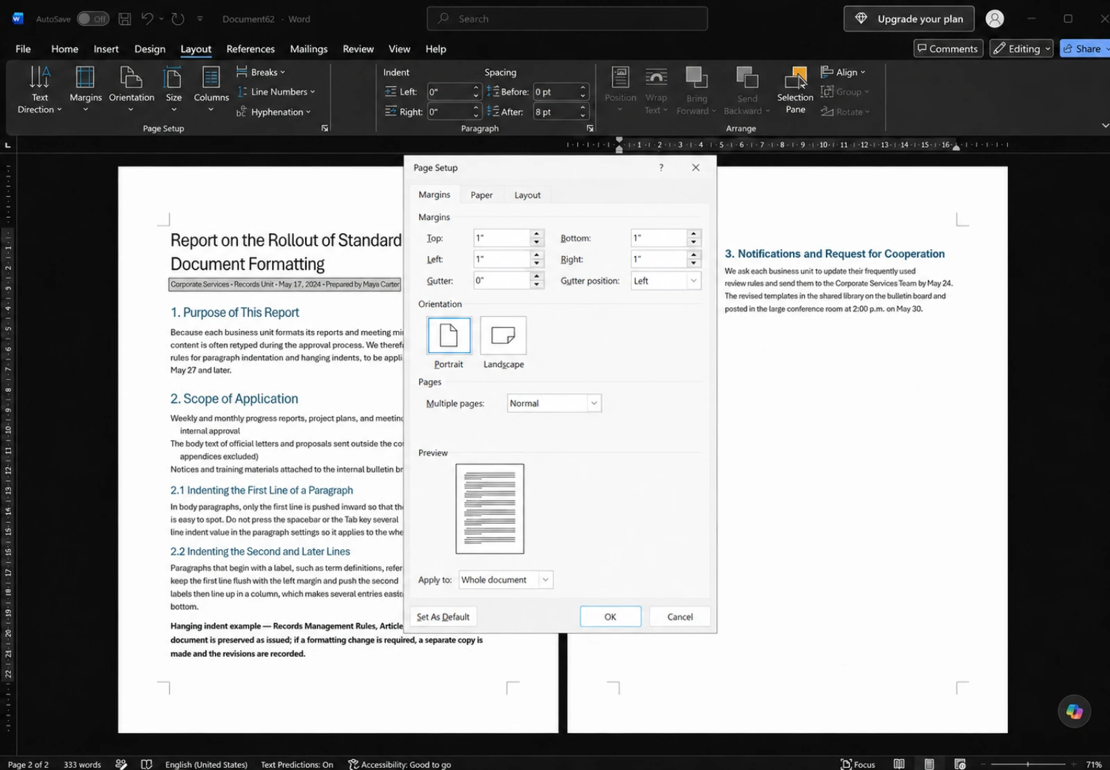Screen dimensions: 1110x770
Task: Open the Selection Pane
Action: pos(795,90)
